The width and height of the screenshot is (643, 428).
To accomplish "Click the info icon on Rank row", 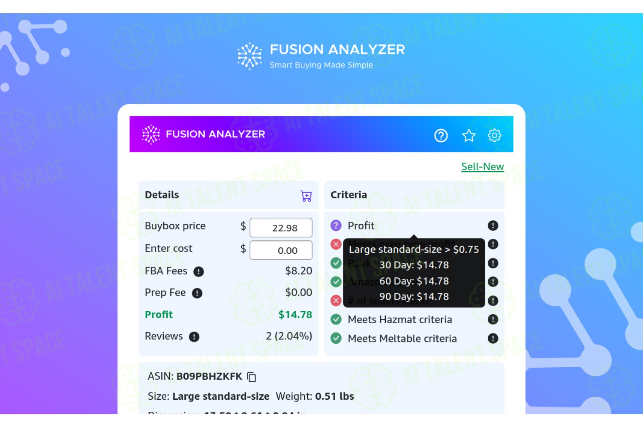I will (493, 263).
